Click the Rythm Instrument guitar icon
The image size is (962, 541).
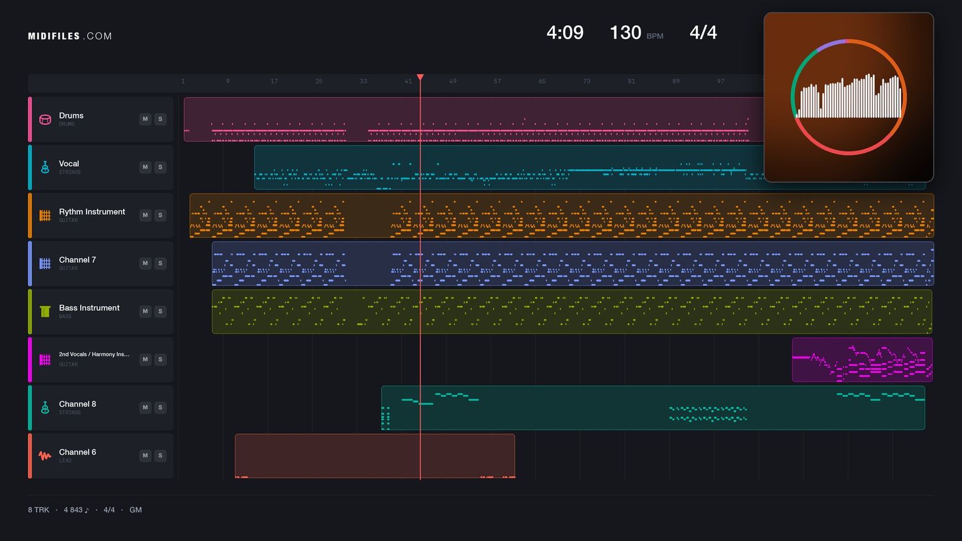point(45,215)
